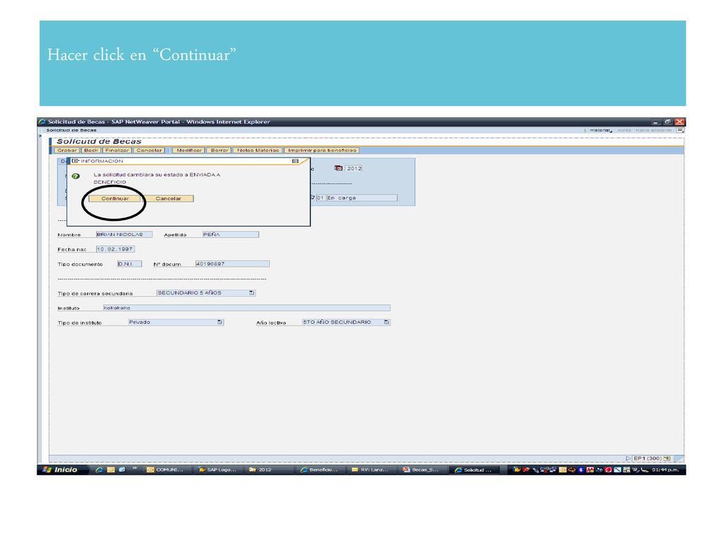Click the red calendar icon beside 2012
The height and width of the screenshot is (542, 723).
click(338, 168)
